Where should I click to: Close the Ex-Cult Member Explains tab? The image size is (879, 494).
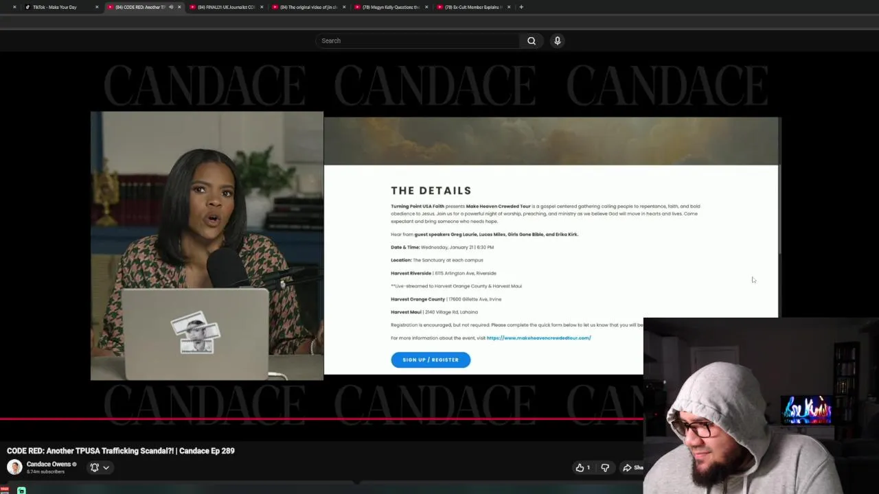(509, 7)
